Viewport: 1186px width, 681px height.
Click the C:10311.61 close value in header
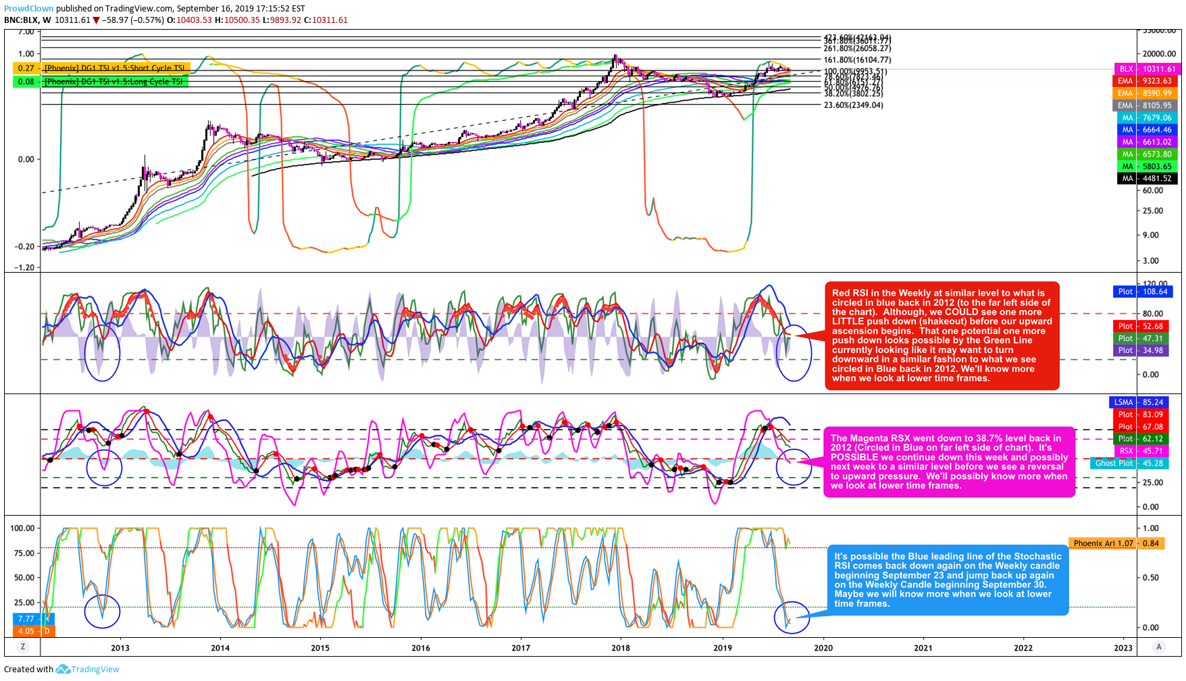pyautogui.click(x=326, y=20)
